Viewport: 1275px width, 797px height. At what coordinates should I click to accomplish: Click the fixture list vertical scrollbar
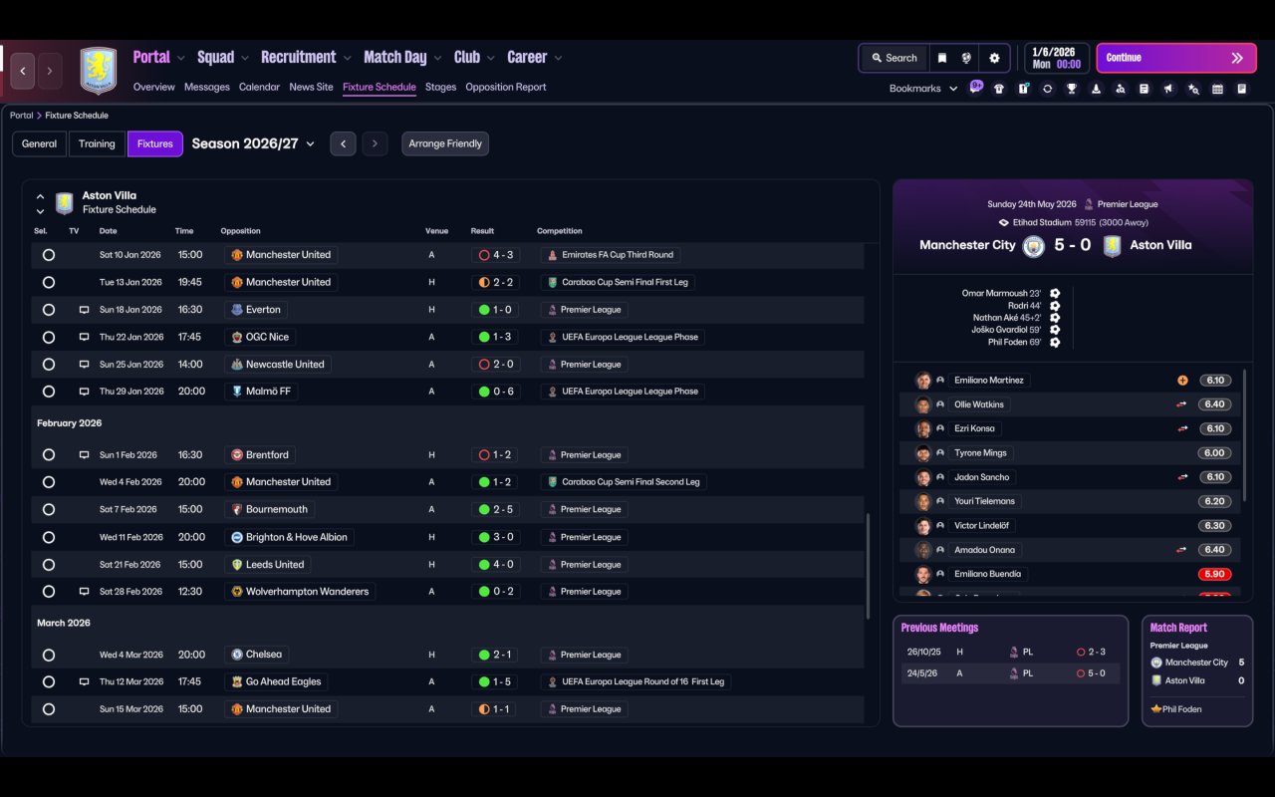click(x=868, y=566)
